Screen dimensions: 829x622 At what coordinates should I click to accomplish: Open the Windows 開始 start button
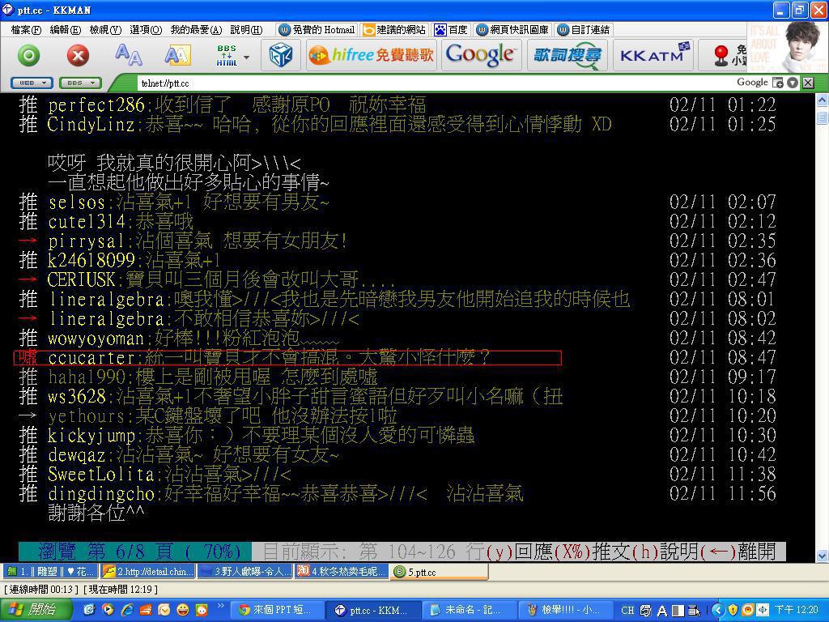(36, 610)
